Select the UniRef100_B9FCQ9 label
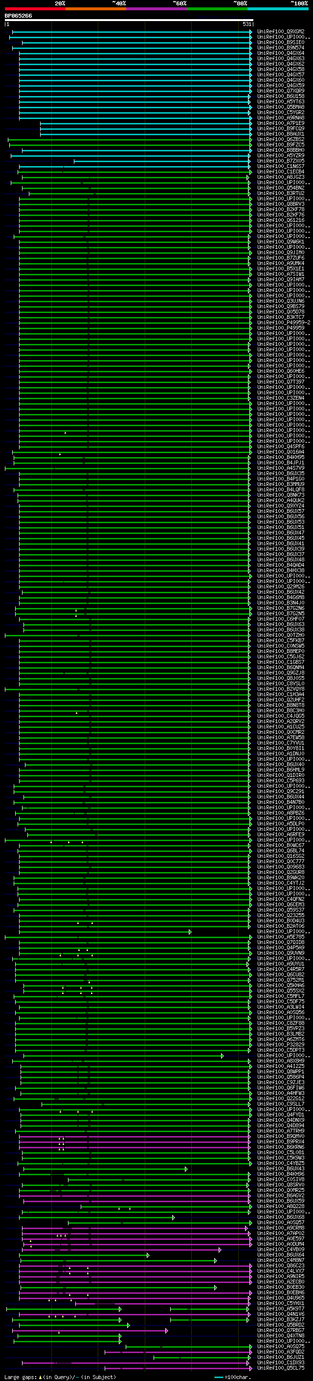Image resolution: width=313 pixels, height=1381 pixels. (281, 129)
